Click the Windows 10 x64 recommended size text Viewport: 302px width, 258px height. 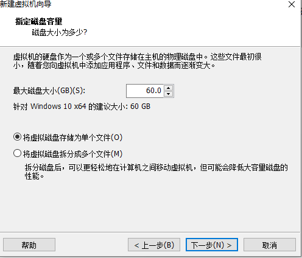pyautogui.click(x=82, y=106)
